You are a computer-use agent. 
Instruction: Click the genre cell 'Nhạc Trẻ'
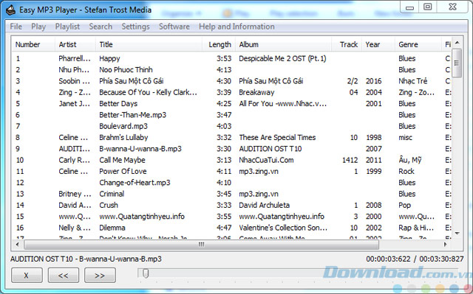(x=413, y=81)
